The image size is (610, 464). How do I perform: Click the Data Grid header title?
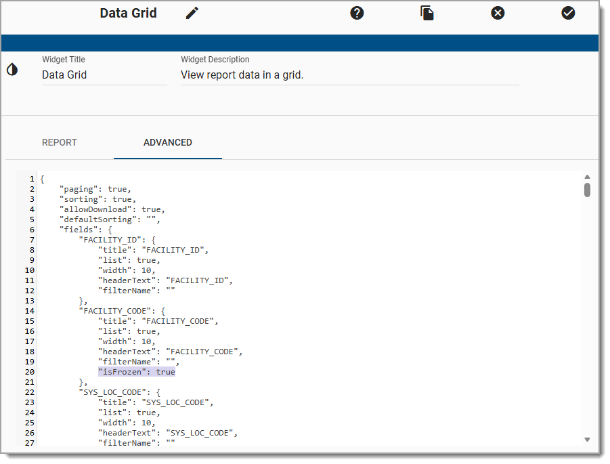tap(129, 13)
